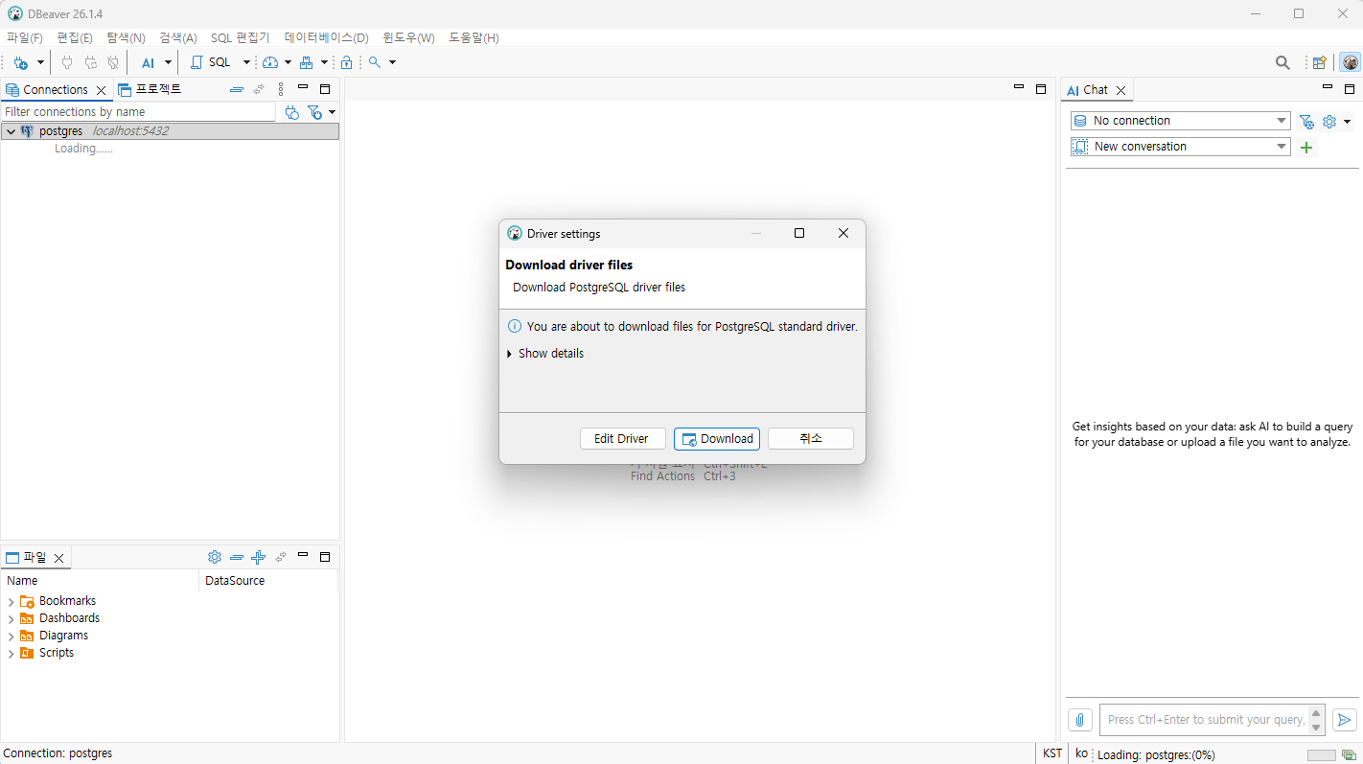Viewport: 1363px width, 764px height.
Task: Click the plug-with-circle icon beside the connections filter
Action: pos(292,112)
